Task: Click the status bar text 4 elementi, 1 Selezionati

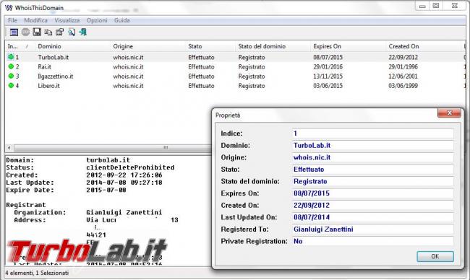Action: [x=37, y=273]
